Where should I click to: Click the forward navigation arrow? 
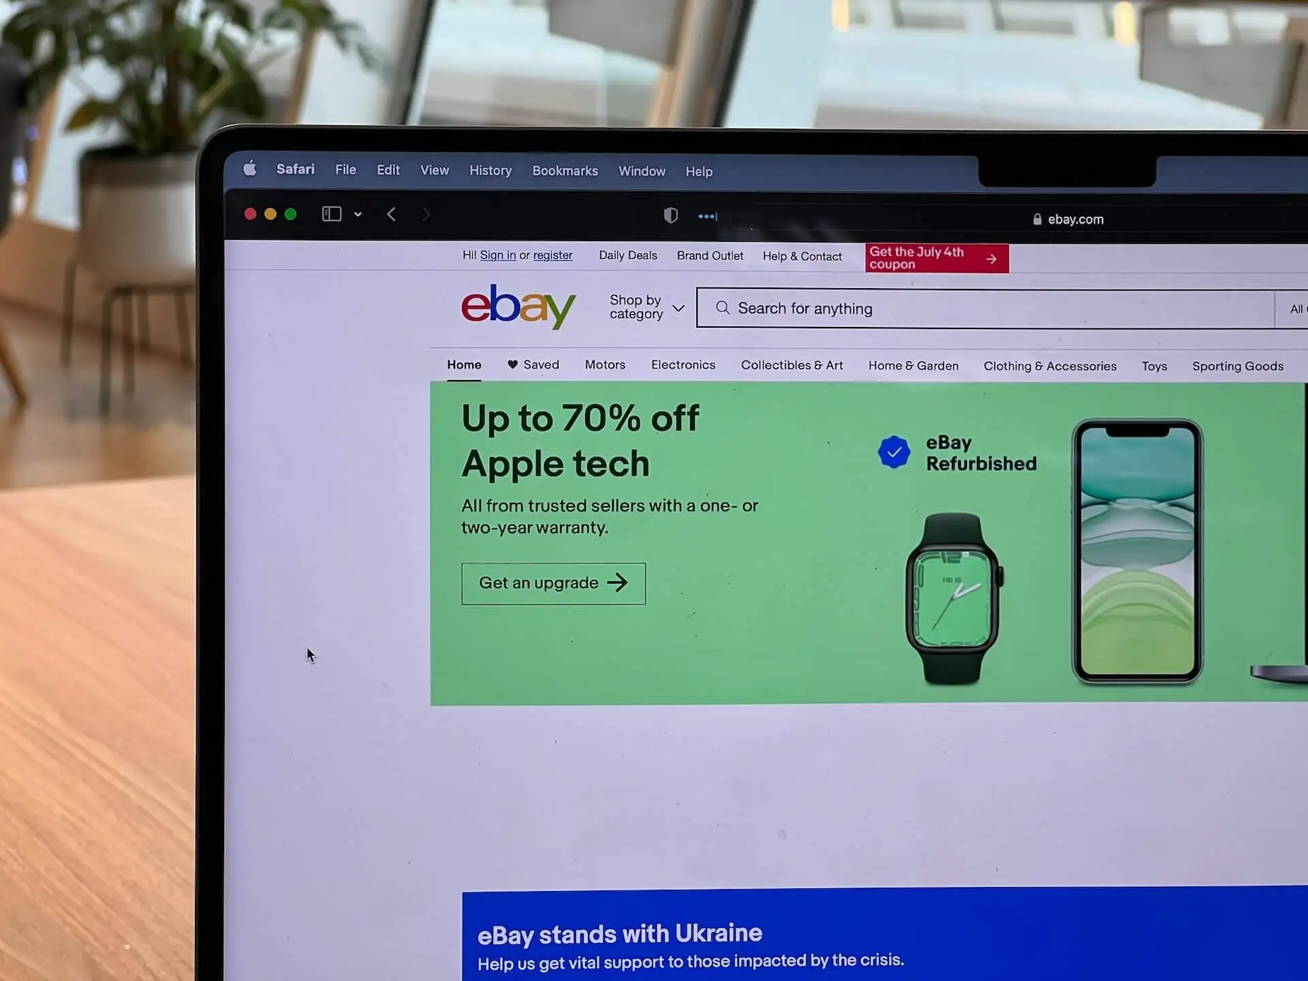425,215
